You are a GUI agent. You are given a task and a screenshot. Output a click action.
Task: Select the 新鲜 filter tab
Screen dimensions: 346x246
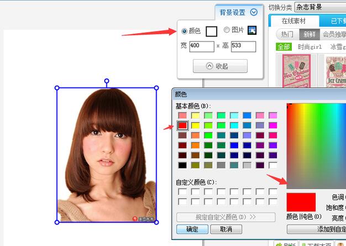click(310, 34)
